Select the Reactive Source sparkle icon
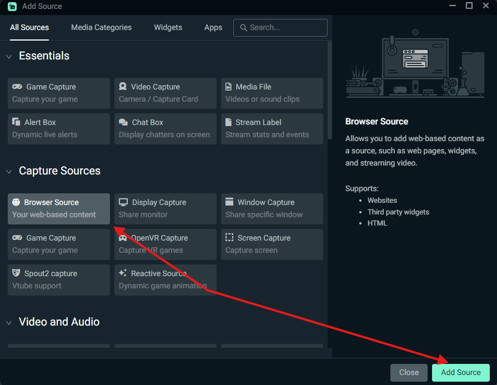 (123, 273)
